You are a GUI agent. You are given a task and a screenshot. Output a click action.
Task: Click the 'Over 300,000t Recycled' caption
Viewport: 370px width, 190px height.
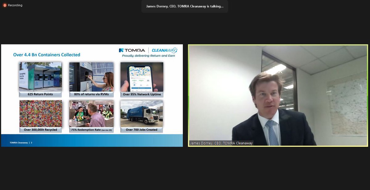[x=40, y=130]
